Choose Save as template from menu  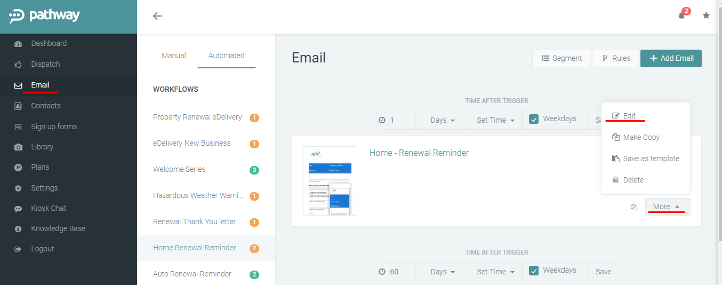click(x=651, y=159)
